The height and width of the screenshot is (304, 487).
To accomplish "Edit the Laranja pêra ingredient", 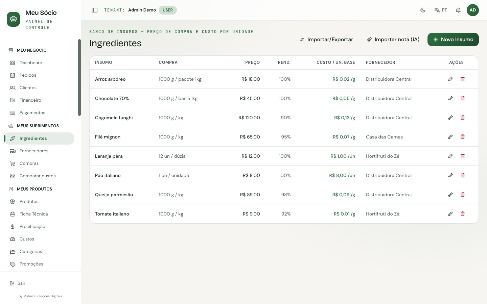I will click(x=450, y=156).
